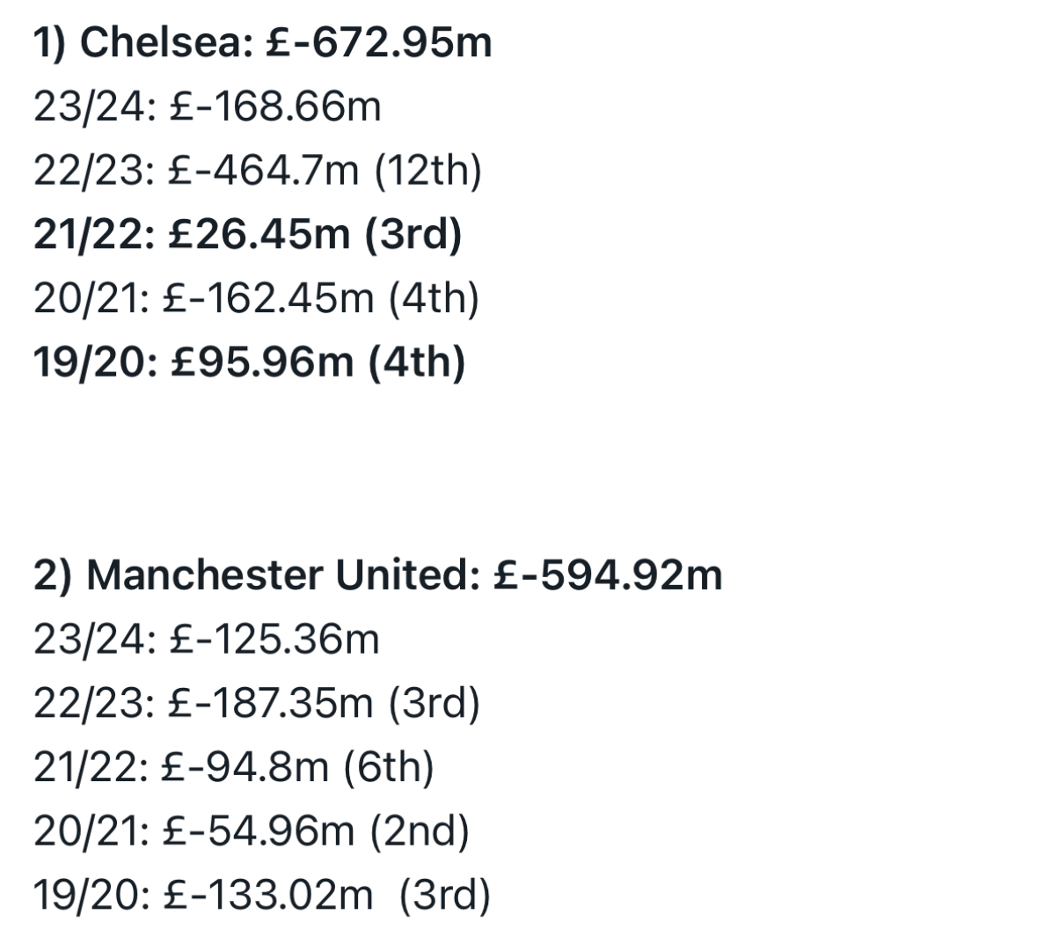Click the (12th) league position text
Screen dimensions: 1037x951
point(427,172)
